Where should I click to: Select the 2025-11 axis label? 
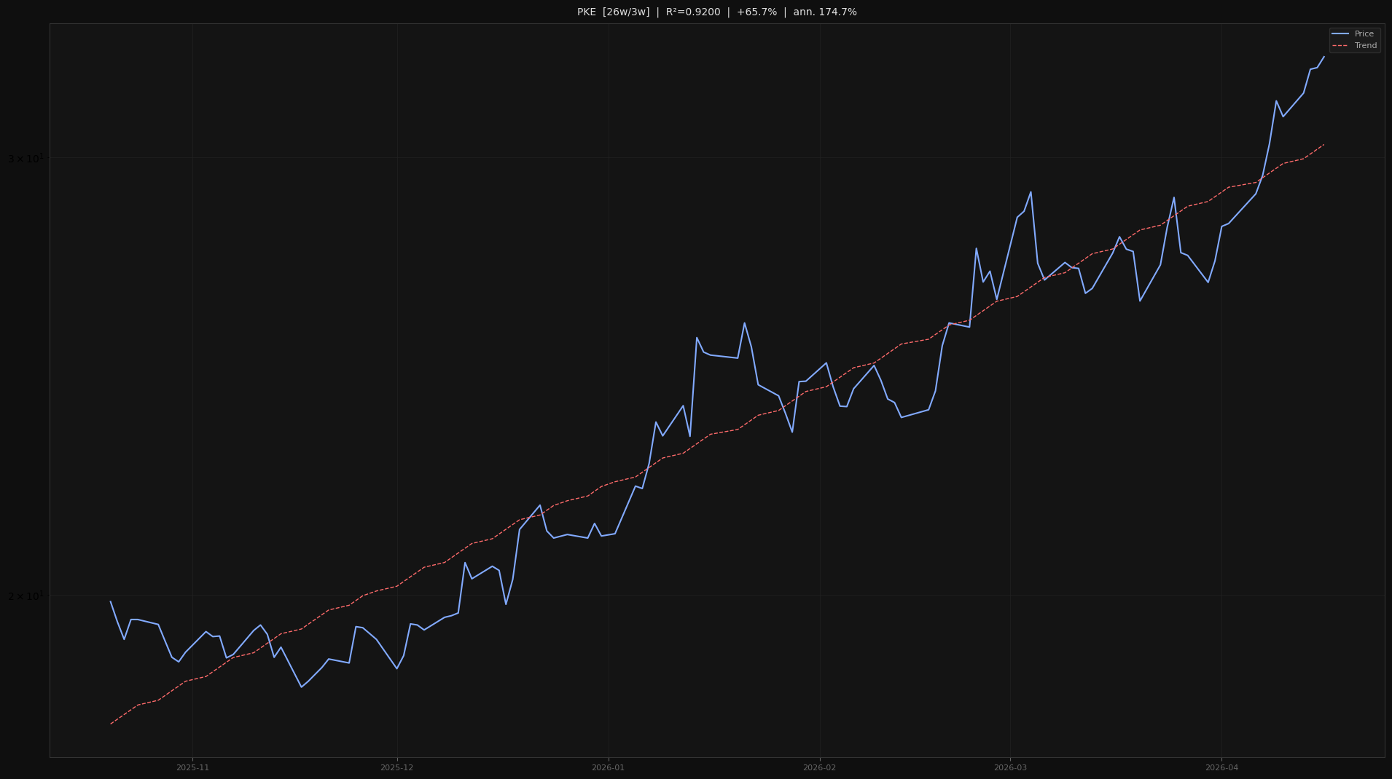192,767
